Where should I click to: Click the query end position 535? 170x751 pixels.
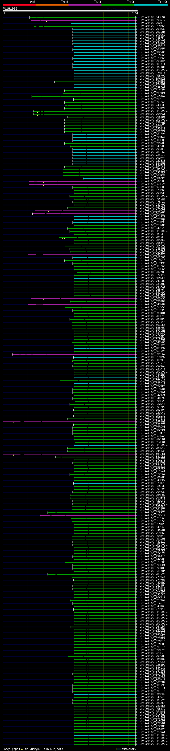point(134,13)
